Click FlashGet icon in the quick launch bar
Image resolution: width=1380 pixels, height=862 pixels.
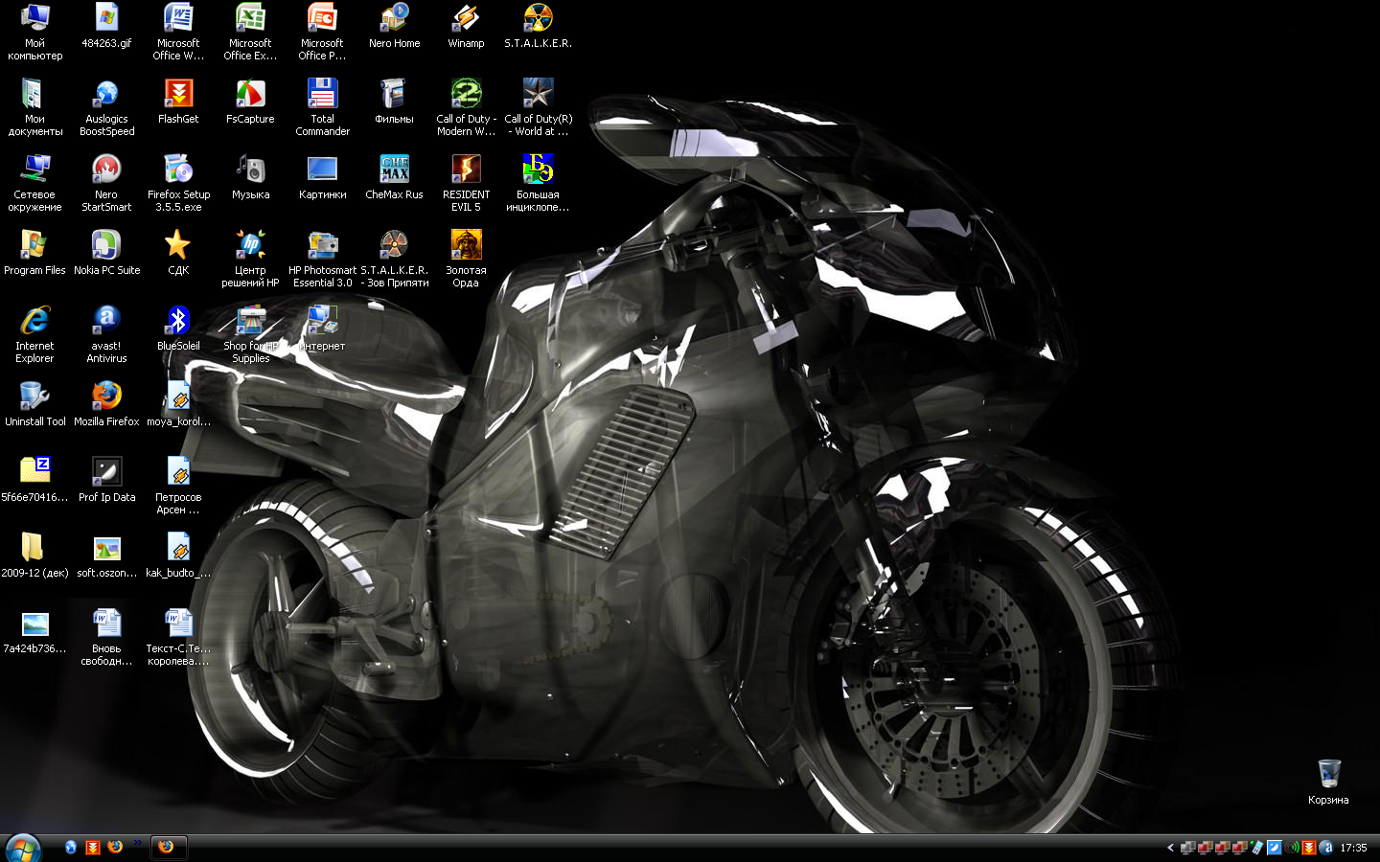click(x=93, y=848)
